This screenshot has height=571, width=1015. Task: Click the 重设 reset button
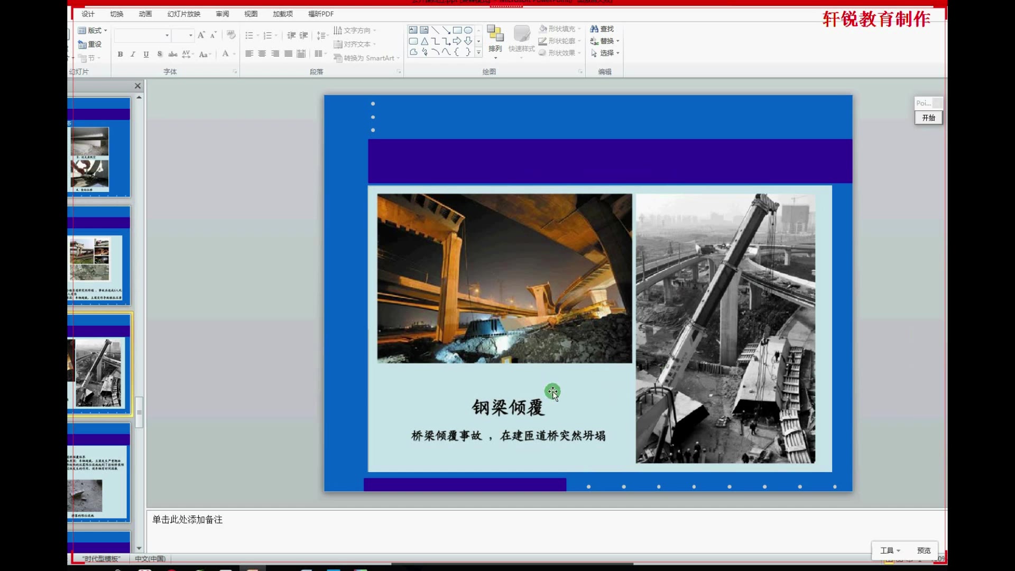[90, 44]
